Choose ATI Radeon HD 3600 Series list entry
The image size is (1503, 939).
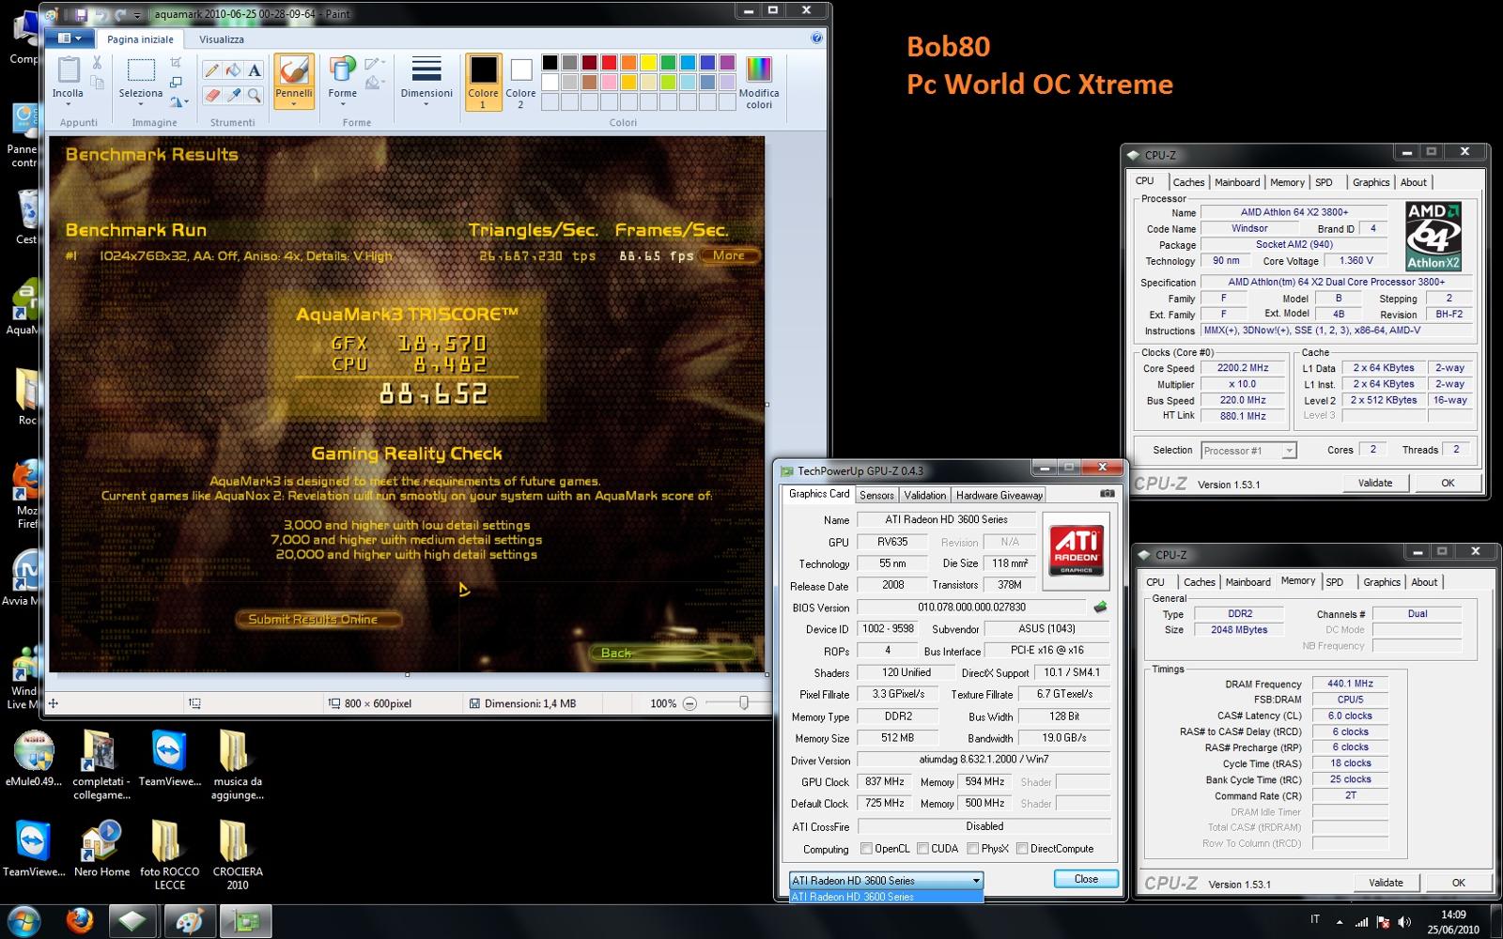coord(886,897)
